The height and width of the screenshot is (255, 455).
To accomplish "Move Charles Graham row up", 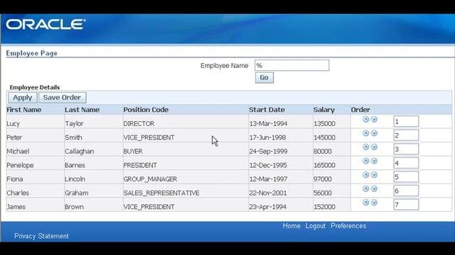I will click(365, 189).
